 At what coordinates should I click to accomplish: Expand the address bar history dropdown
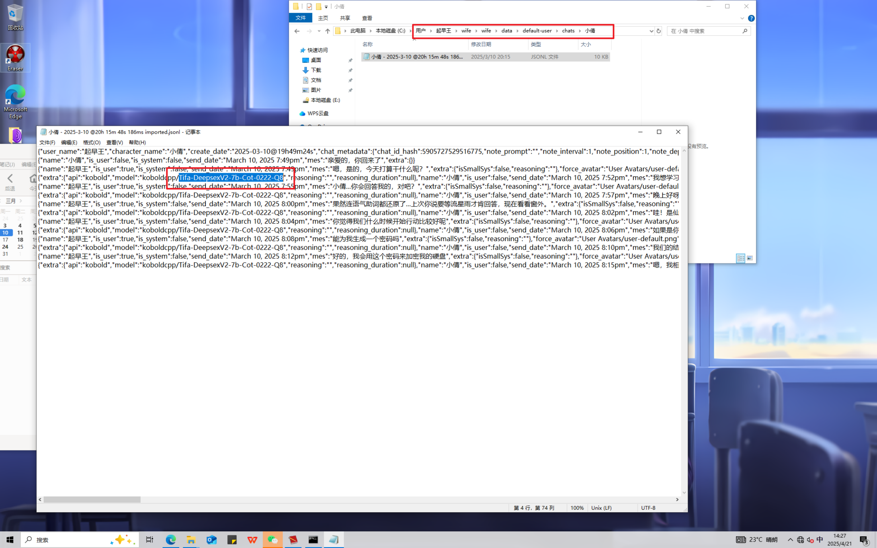(651, 31)
